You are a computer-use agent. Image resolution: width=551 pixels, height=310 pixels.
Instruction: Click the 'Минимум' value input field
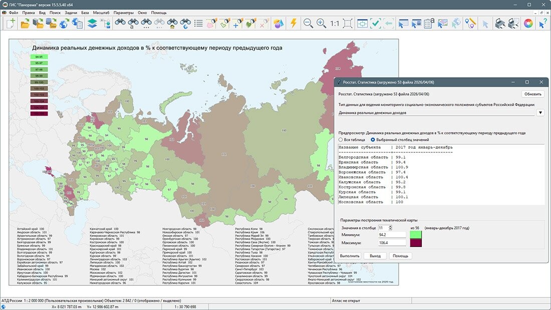[392, 234]
